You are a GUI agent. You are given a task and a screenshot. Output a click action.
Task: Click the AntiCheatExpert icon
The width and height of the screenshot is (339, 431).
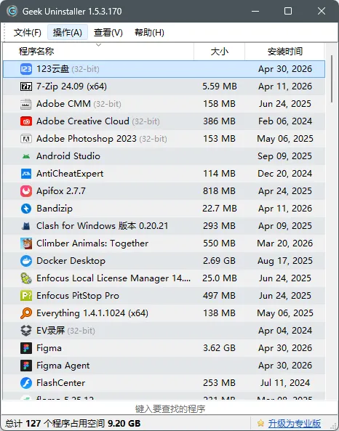point(26,174)
